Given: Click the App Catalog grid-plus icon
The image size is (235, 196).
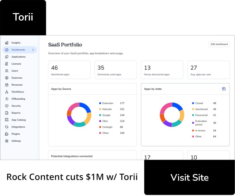Looking at the screenshot, I should (x=7, y=120).
